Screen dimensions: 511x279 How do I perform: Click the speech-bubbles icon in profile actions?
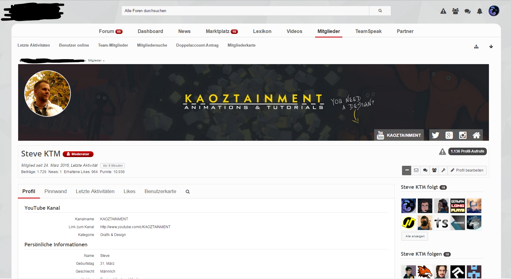[425, 170]
